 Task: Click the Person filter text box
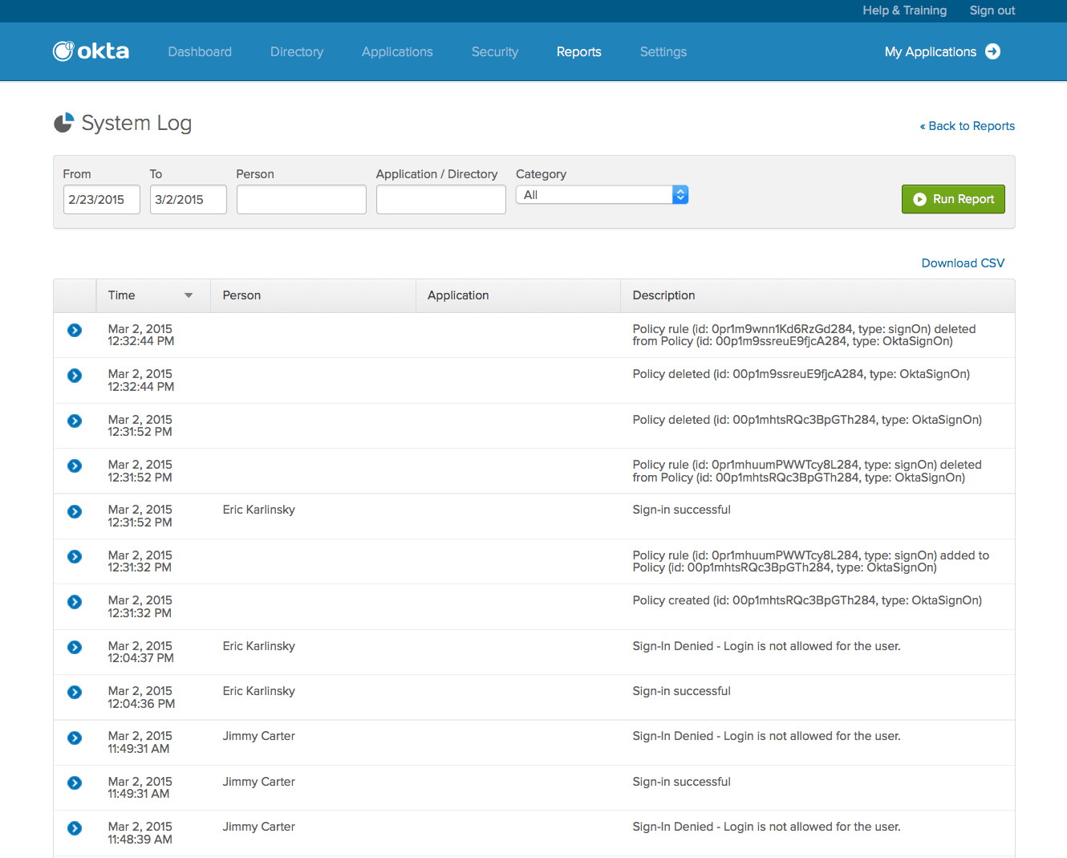(x=301, y=200)
